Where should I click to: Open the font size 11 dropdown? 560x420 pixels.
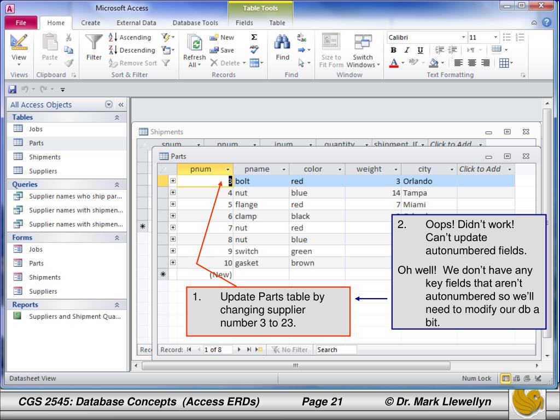click(x=495, y=37)
